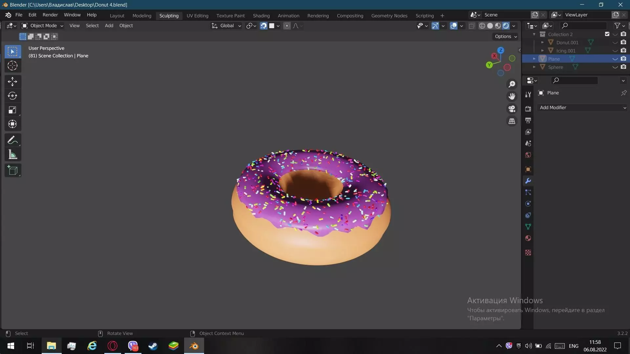Click the pan view hand icon
This screenshot has width=630, height=354.
[512, 96]
